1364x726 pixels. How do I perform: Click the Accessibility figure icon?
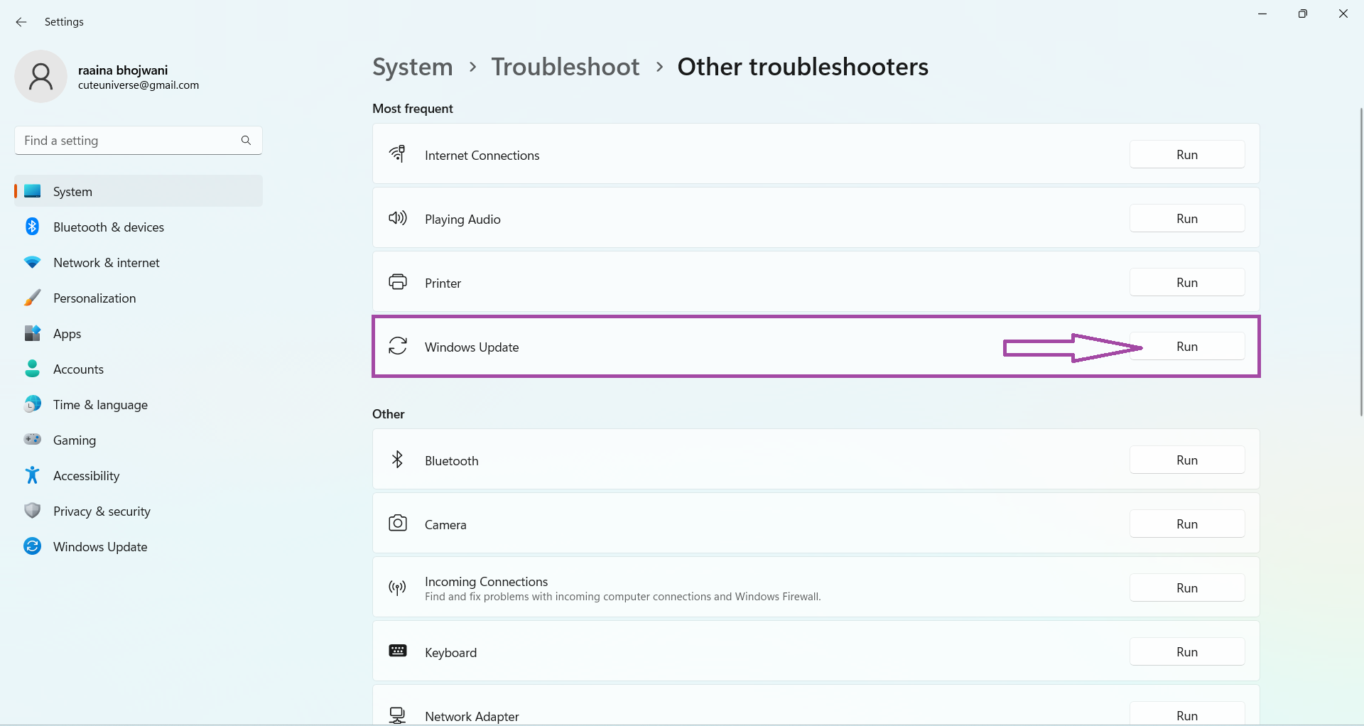(x=32, y=475)
